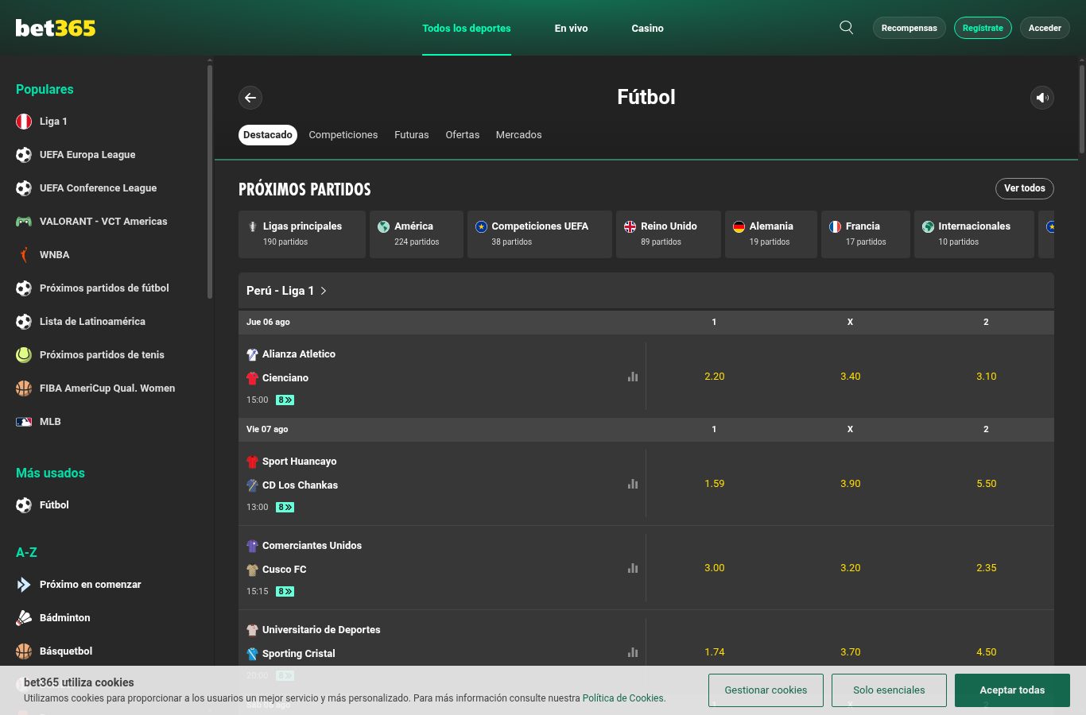Select Sporting Cristal odds 4.50
Screen dimensions: 1086x715
(x=987, y=652)
